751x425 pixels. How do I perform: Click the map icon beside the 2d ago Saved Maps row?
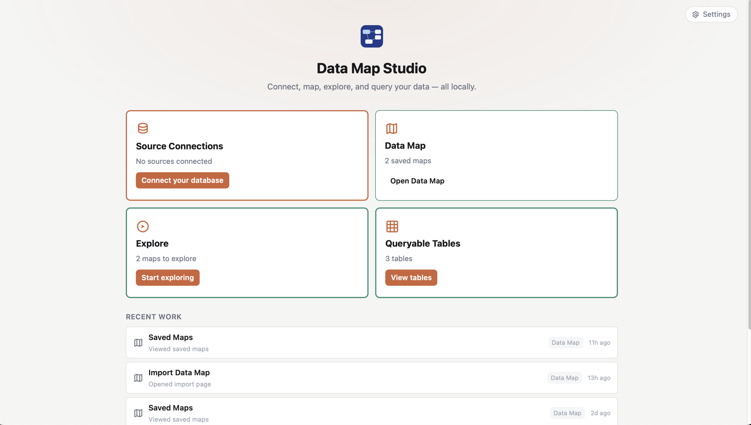tap(138, 413)
